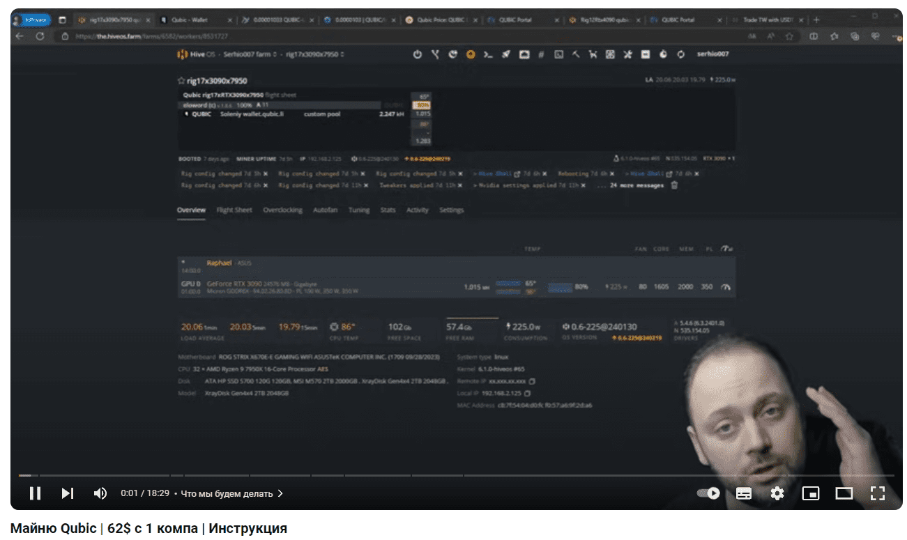The height and width of the screenshot is (540, 907).
Task: Skip to the next video
Action: coord(68,493)
